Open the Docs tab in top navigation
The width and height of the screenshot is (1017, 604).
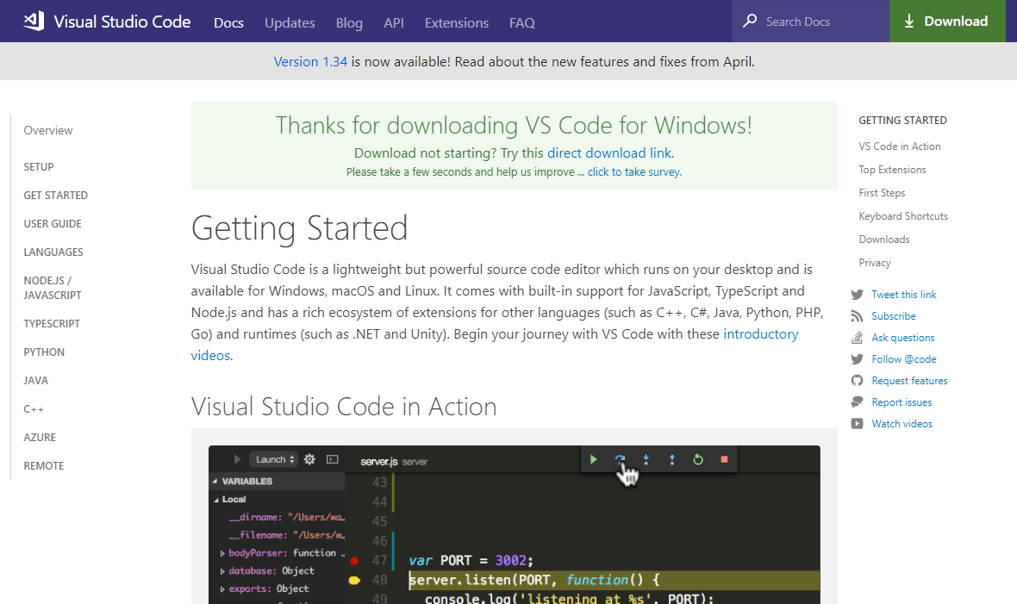(228, 22)
